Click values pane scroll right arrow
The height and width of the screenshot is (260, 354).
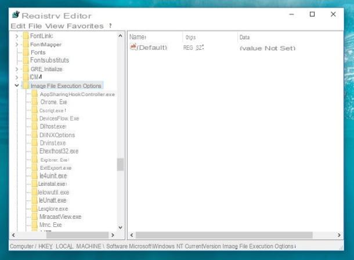[339, 235]
